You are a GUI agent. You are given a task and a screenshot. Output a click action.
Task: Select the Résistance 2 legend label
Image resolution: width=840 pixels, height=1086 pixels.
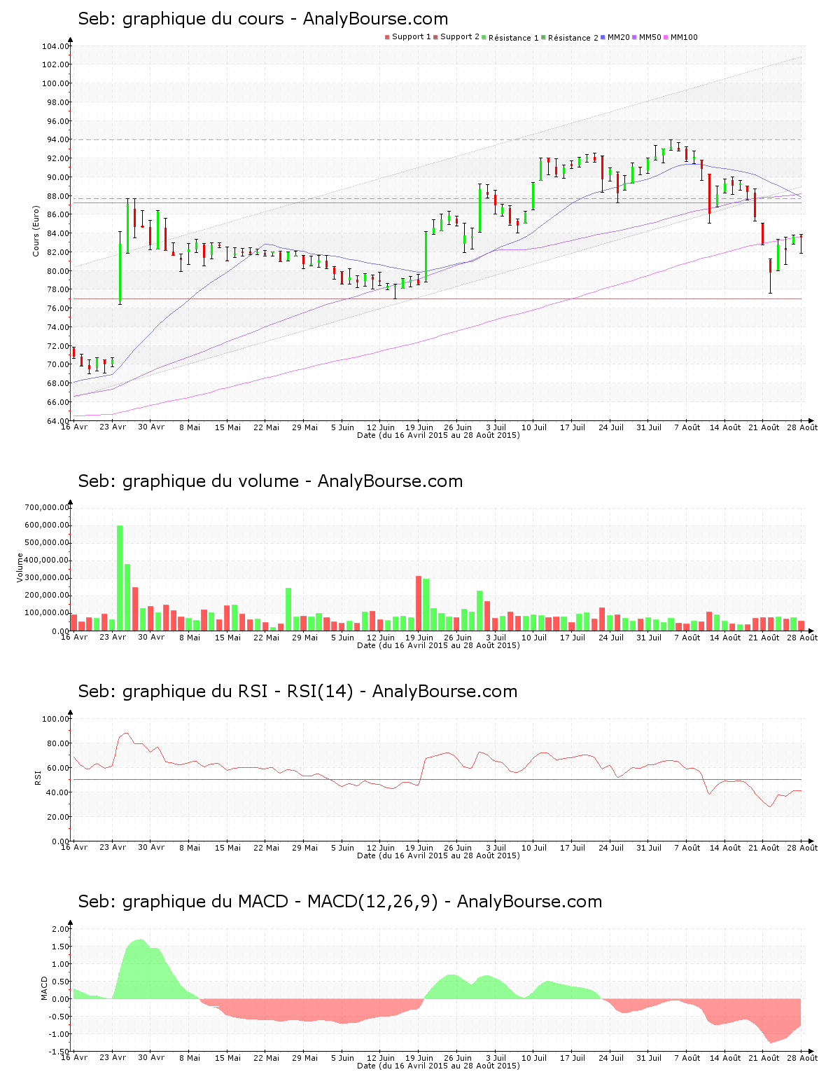coord(573,38)
